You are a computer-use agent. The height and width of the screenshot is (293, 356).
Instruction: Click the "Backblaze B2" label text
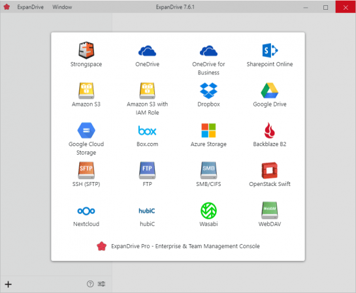click(x=270, y=144)
